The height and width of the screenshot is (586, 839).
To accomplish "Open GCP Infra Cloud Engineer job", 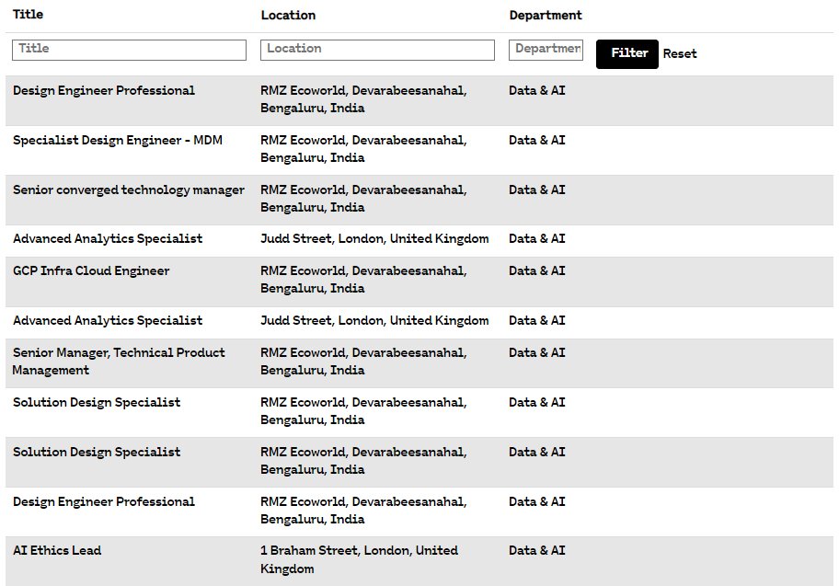I will point(91,270).
